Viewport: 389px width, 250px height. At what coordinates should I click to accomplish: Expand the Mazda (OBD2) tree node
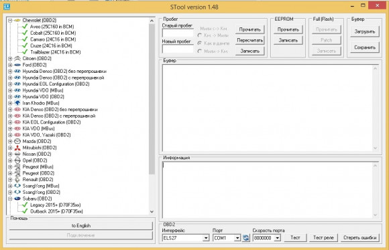point(10,142)
